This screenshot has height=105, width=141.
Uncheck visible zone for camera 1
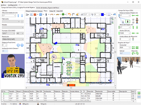point(113,94)
